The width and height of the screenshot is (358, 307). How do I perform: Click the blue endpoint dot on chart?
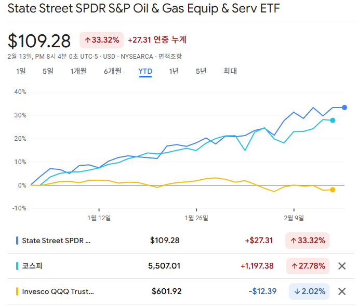click(344, 108)
